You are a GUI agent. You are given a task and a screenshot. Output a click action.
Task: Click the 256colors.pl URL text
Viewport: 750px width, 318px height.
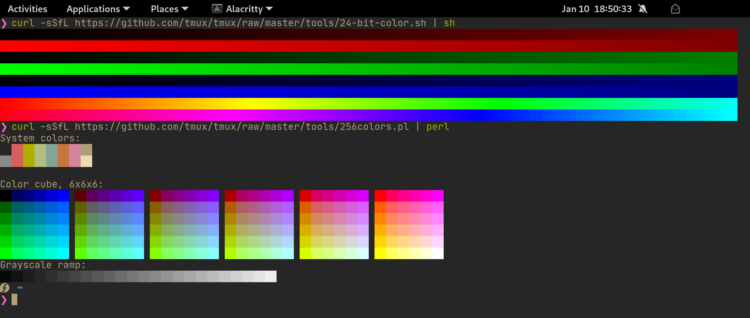point(242,127)
